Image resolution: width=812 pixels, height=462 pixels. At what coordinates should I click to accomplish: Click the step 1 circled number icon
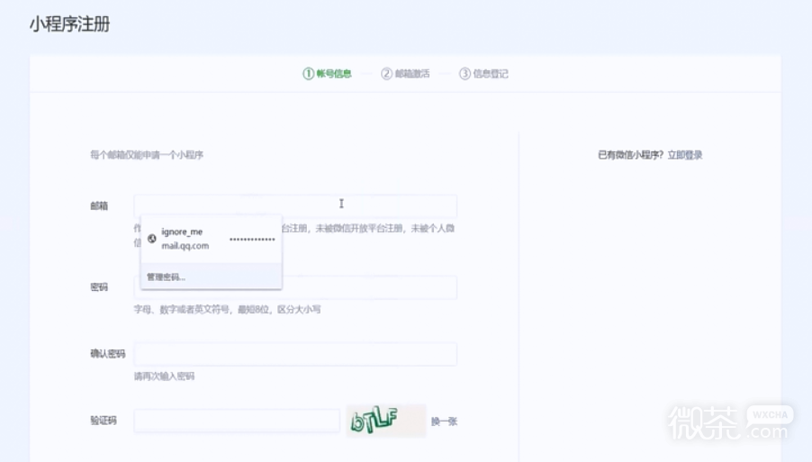(308, 74)
